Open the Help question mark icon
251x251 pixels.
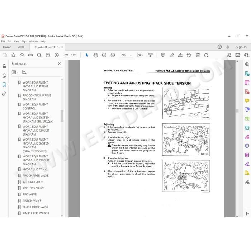coord(219,47)
